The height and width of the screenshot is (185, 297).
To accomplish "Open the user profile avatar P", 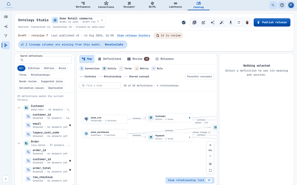I will click(291, 5).
